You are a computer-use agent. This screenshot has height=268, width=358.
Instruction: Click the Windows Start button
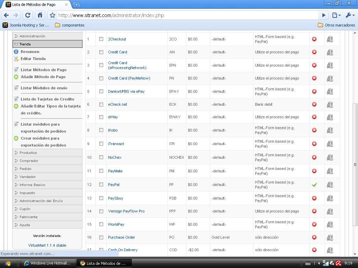tap(8, 263)
